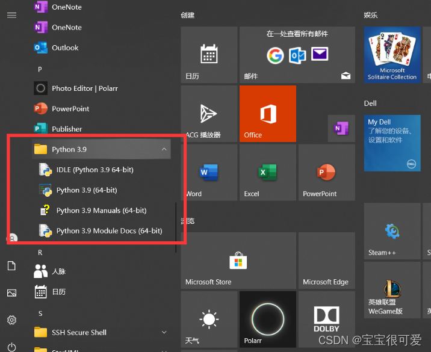
Task: Open user account icon in sidebar
Action: 12,238
